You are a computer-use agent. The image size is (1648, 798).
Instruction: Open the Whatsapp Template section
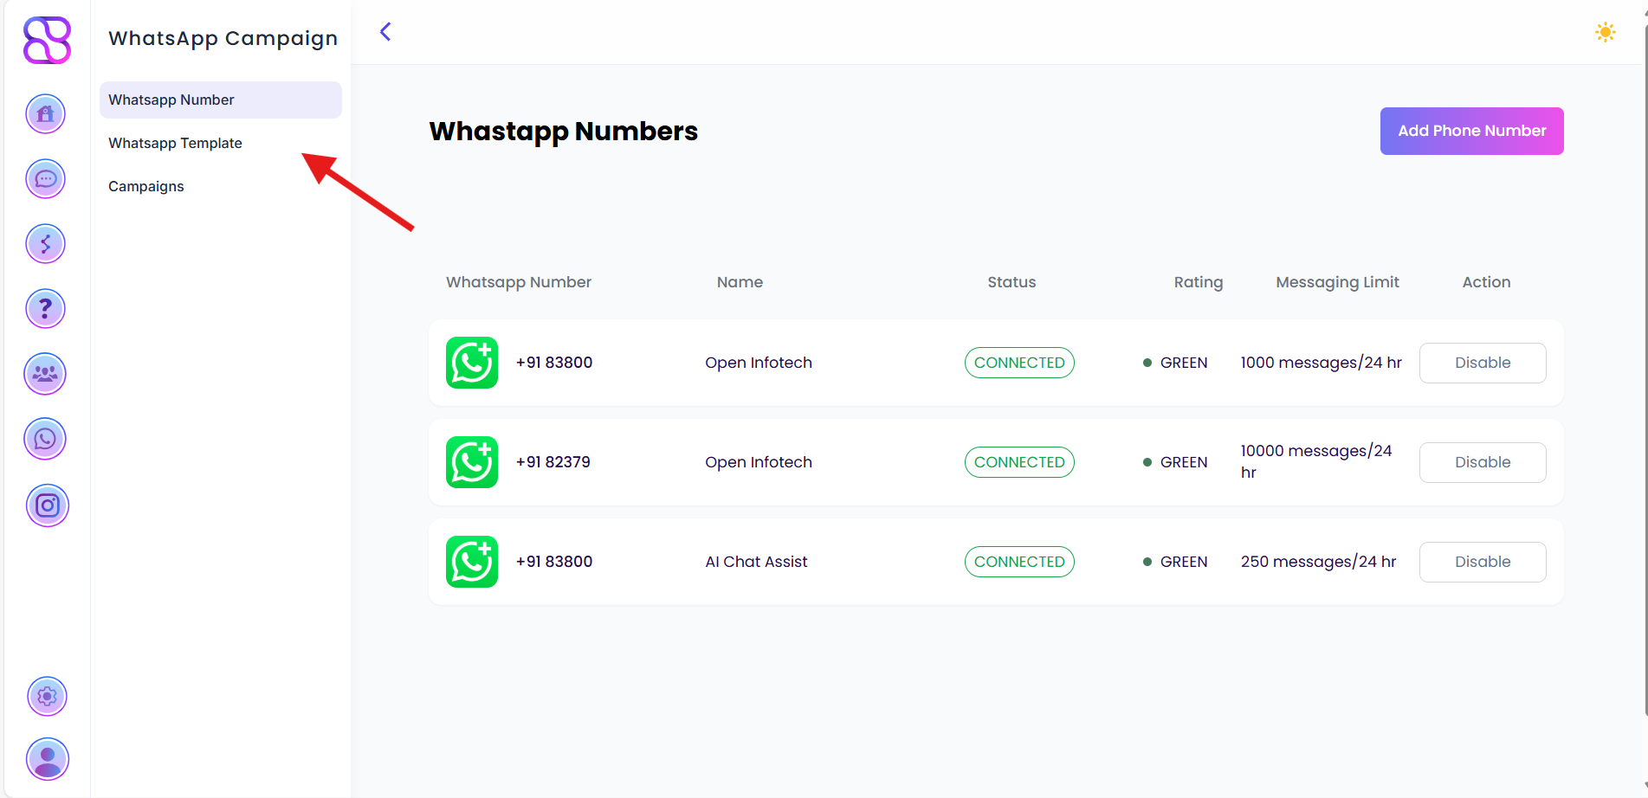coord(175,143)
